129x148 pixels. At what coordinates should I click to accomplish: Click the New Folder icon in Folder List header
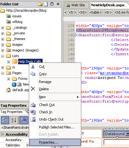point(40,4)
